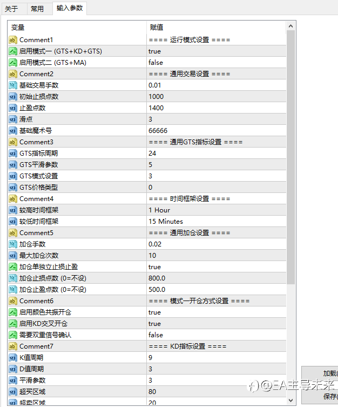
Task: Click the integer icon for 初始止损点数
Action: coord(13,97)
